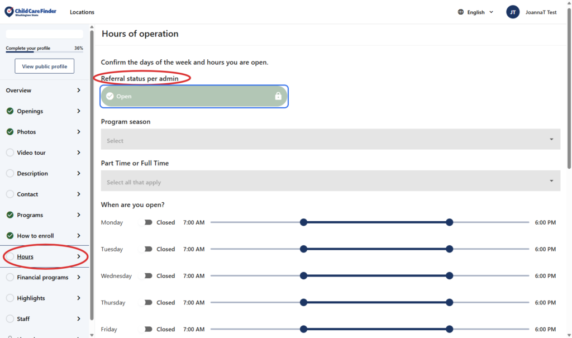Image resolution: width=572 pixels, height=338 pixels.
Task: Enable the Friday open switch
Action: 147,329
